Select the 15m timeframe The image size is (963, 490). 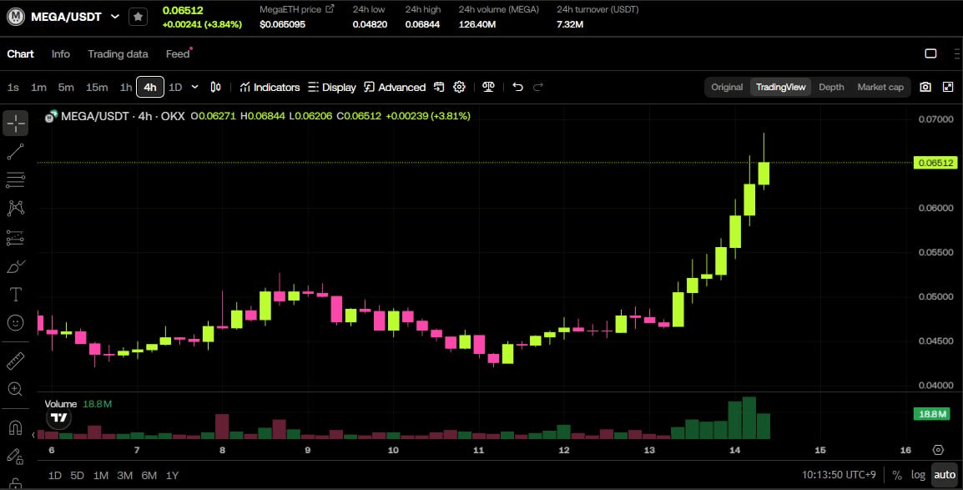(97, 87)
